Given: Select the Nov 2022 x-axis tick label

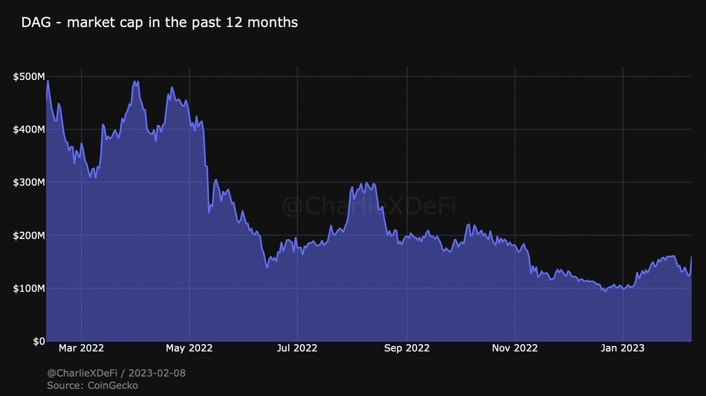Looking at the screenshot, I should pyautogui.click(x=515, y=348).
